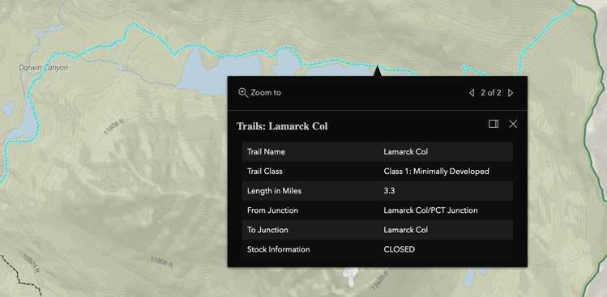Screen dimensions: 607x297
Task: Click the Length in Miles label
Action: pos(274,191)
